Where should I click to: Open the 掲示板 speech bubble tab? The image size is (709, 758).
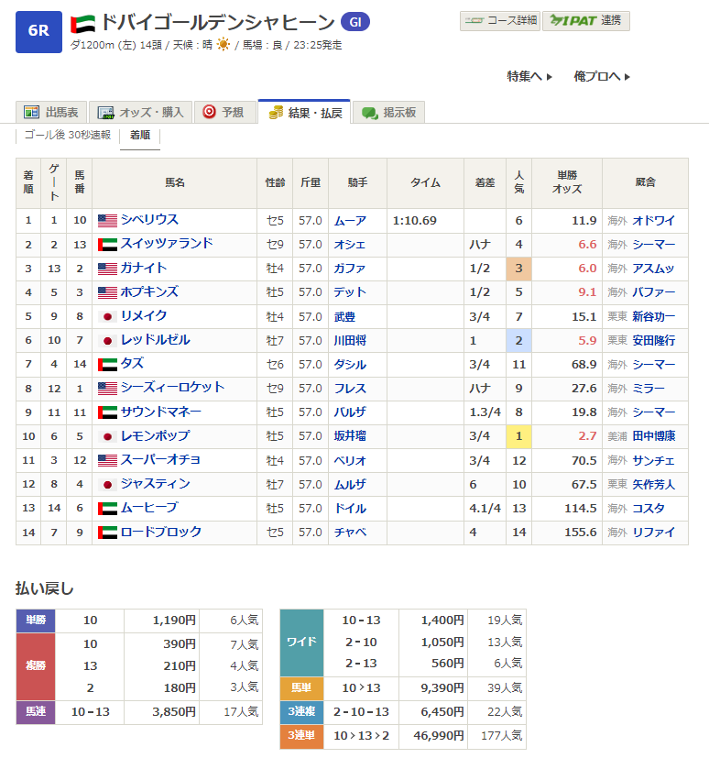[x=388, y=112]
